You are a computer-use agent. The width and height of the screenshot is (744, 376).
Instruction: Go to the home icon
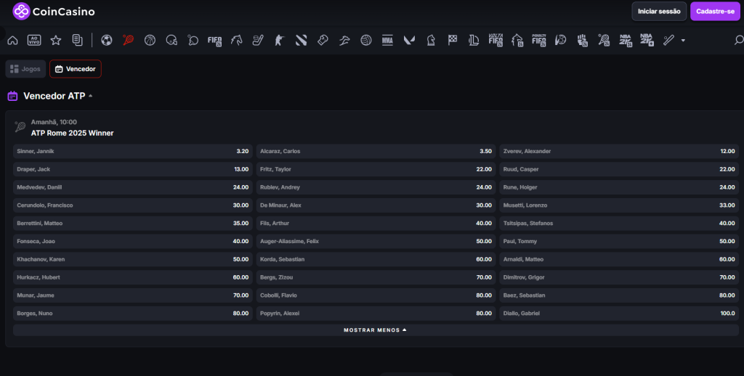tap(13, 41)
